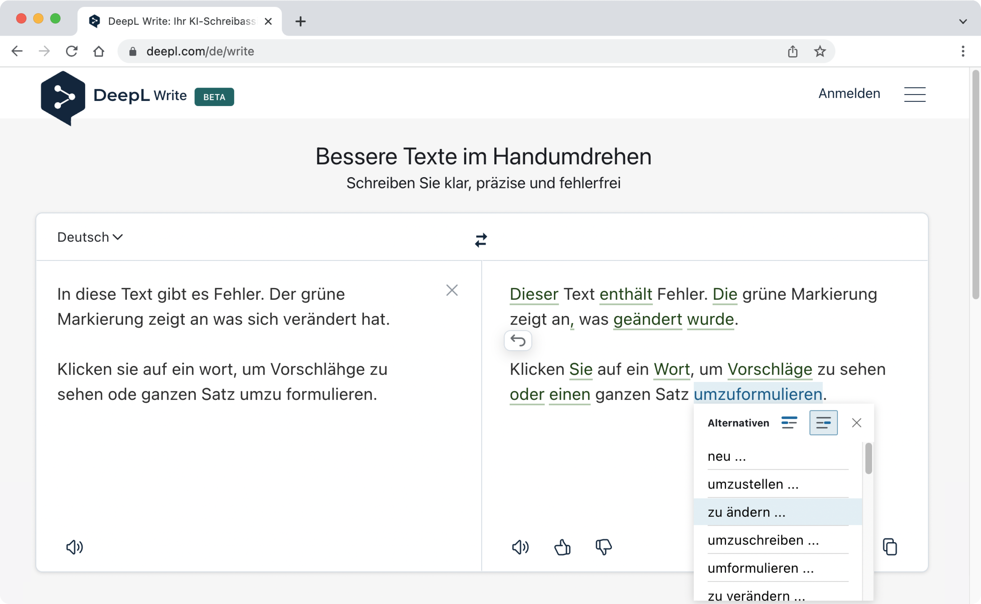Clear the source text with the X icon
Viewport: 981px width, 604px height.
(x=452, y=290)
